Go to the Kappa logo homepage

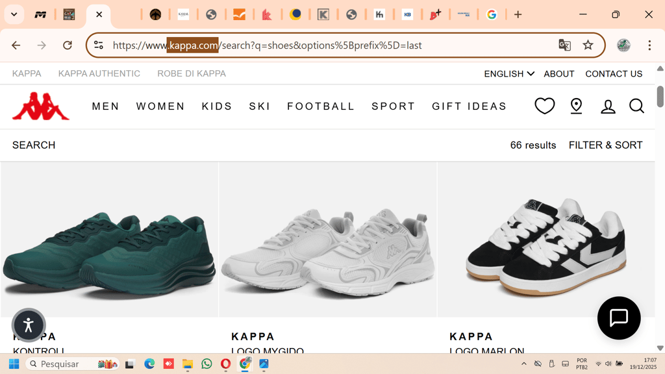pos(41,106)
